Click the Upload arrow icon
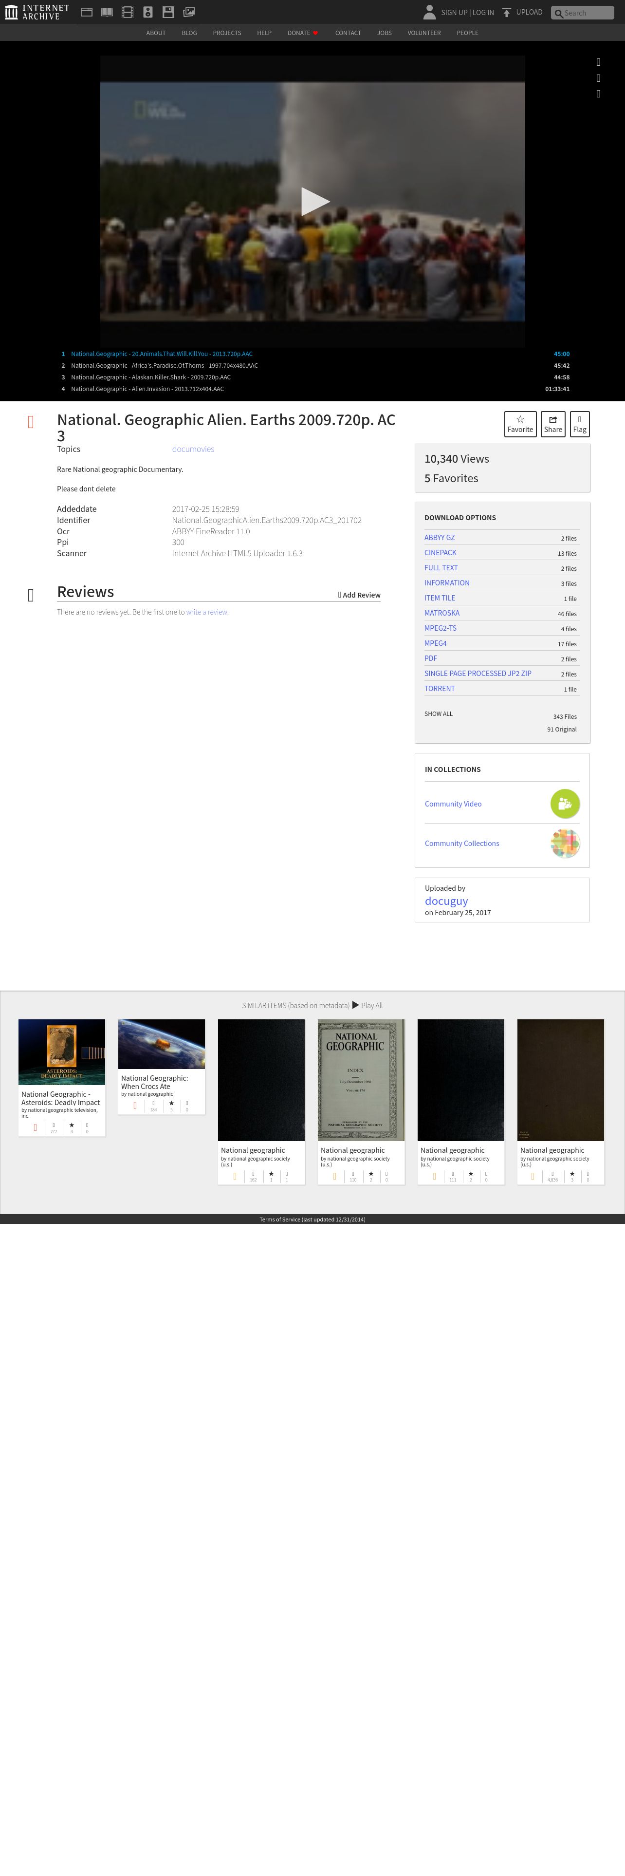The height and width of the screenshot is (1876, 625). point(506,12)
